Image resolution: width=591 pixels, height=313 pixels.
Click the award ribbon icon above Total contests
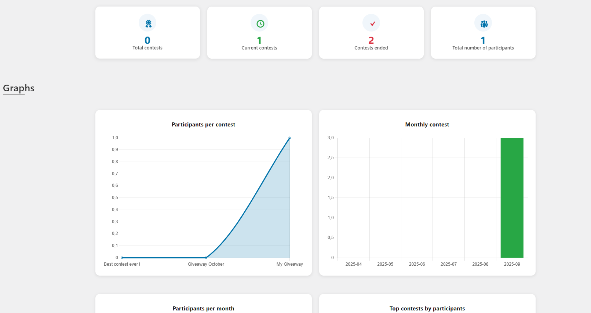click(x=147, y=23)
